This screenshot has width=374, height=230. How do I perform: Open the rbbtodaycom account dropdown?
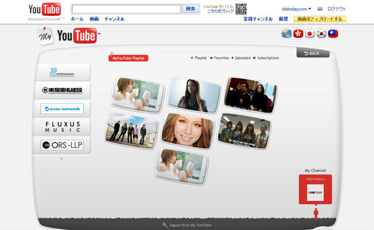296,9
